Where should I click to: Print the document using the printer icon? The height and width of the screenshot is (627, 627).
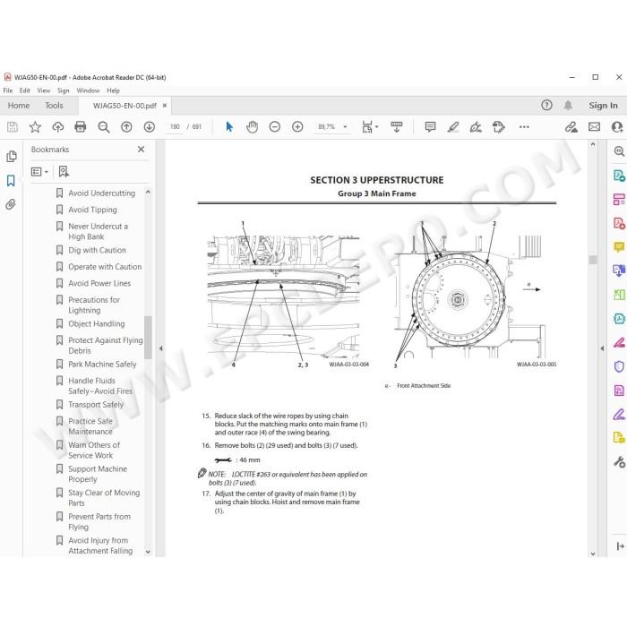click(81, 127)
